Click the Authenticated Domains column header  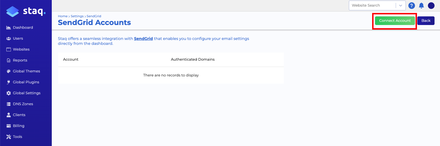pos(193,59)
